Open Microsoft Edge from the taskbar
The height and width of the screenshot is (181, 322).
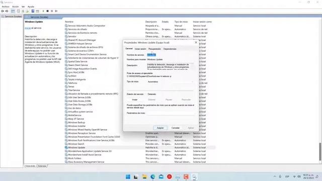[x=152, y=176]
